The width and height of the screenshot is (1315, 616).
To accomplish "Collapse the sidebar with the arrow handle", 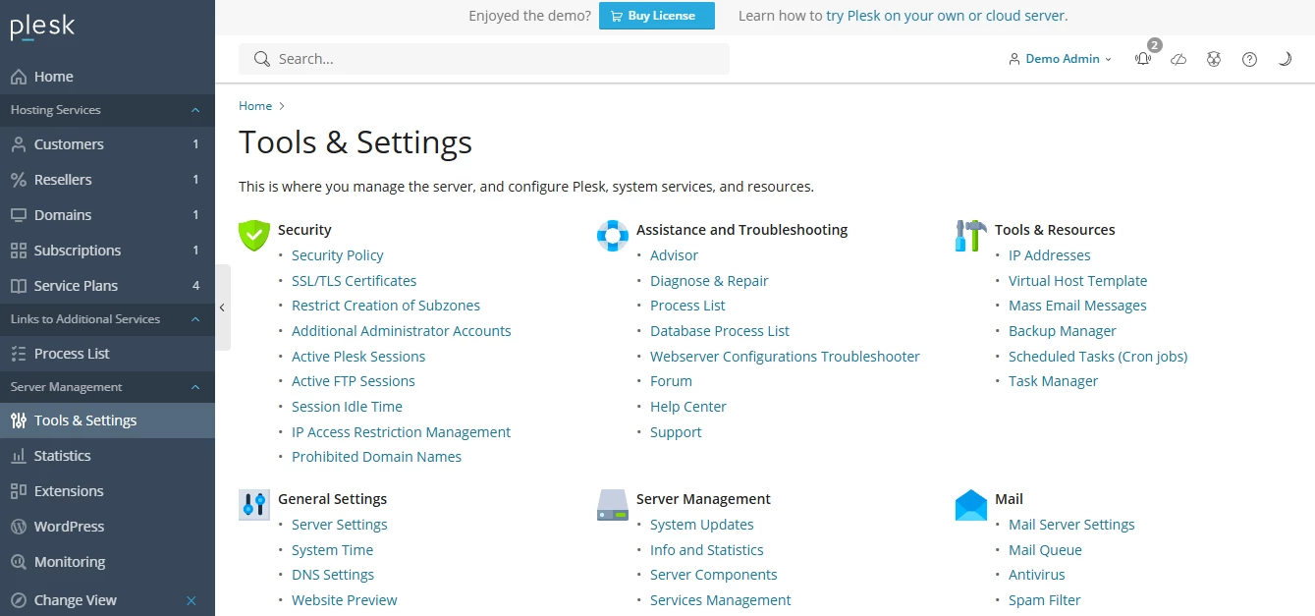I will pyautogui.click(x=223, y=308).
